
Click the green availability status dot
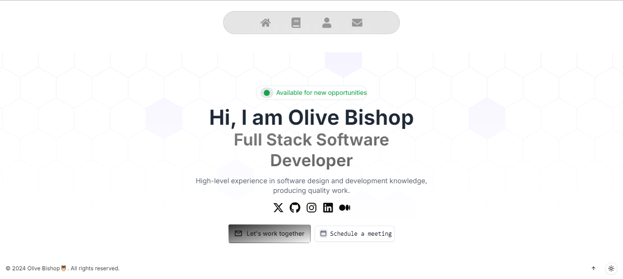click(x=266, y=93)
